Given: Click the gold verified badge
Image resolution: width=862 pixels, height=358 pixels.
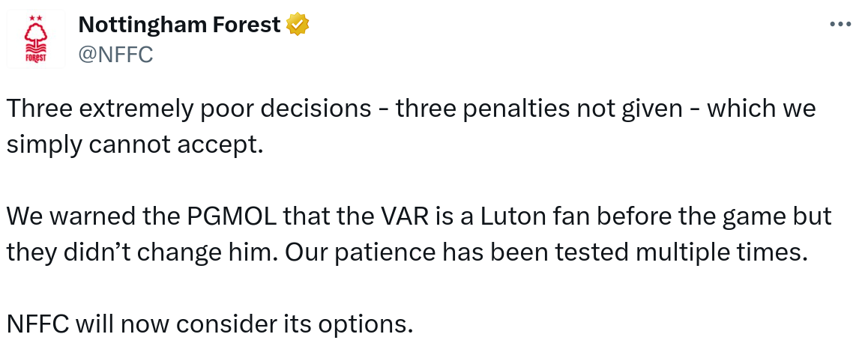Looking at the screenshot, I should (298, 25).
